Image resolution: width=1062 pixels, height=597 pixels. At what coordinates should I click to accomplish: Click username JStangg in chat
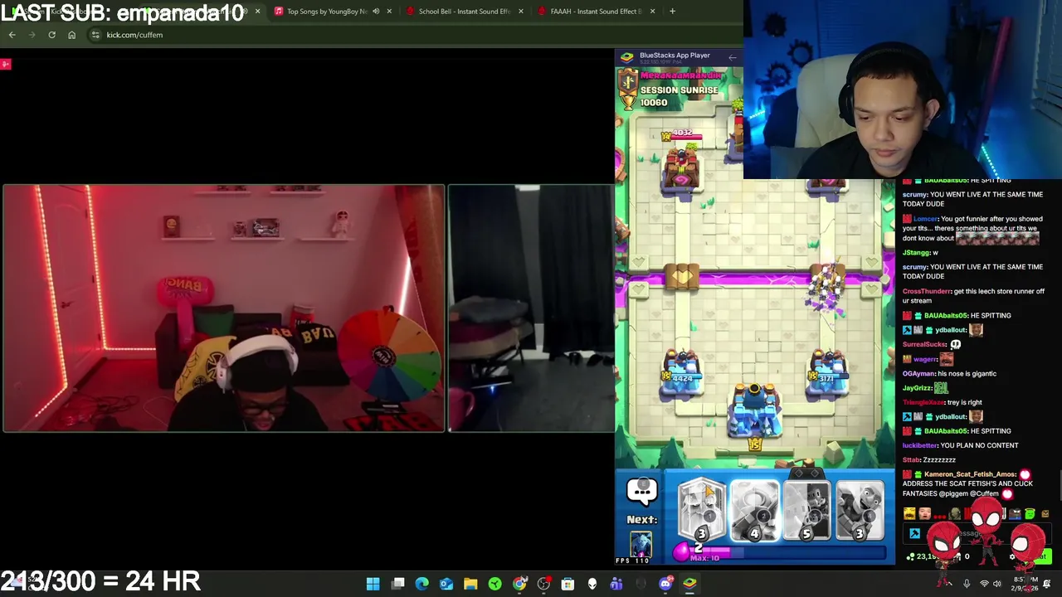pyautogui.click(x=916, y=252)
